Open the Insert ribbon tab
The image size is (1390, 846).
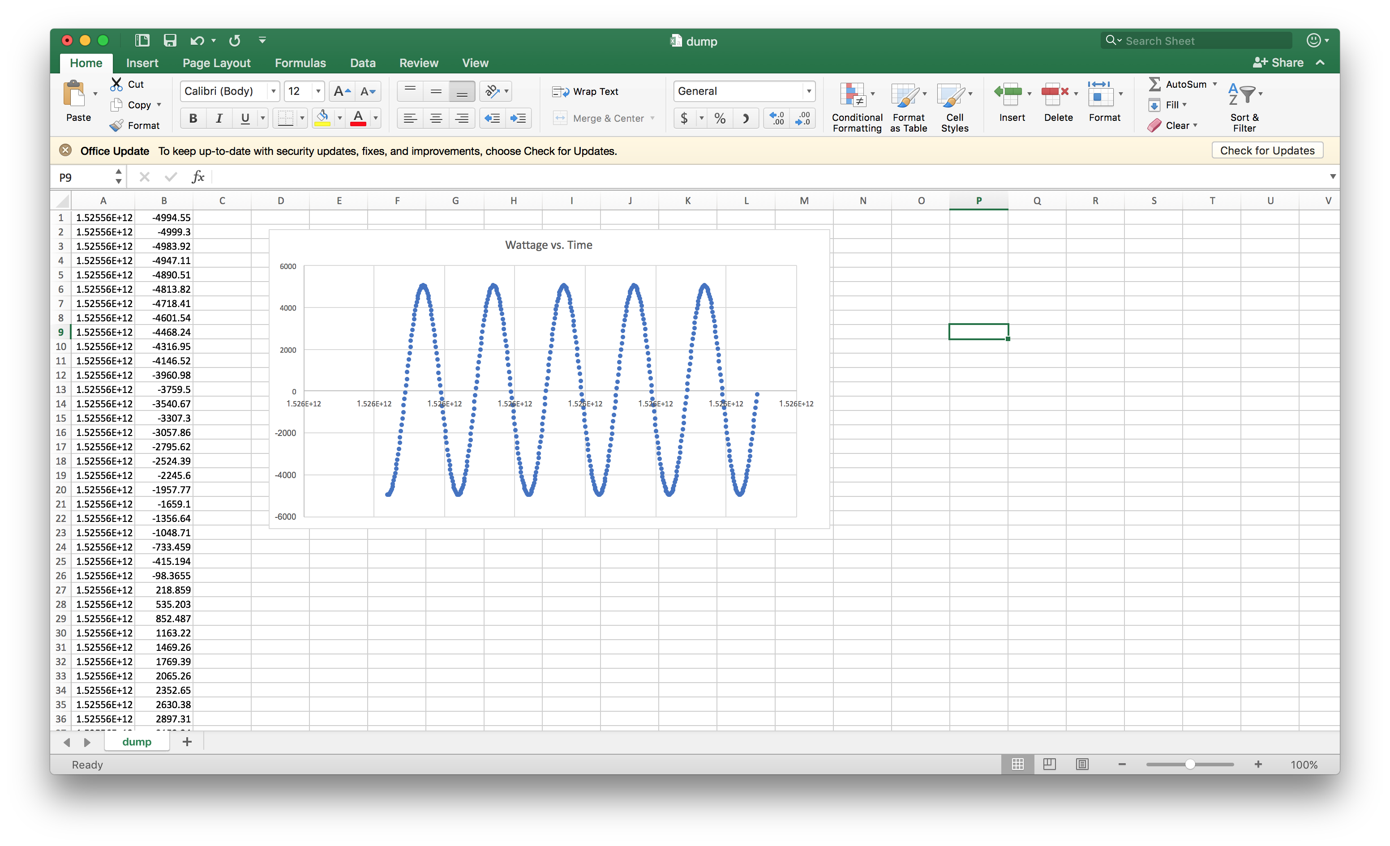pyautogui.click(x=142, y=63)
